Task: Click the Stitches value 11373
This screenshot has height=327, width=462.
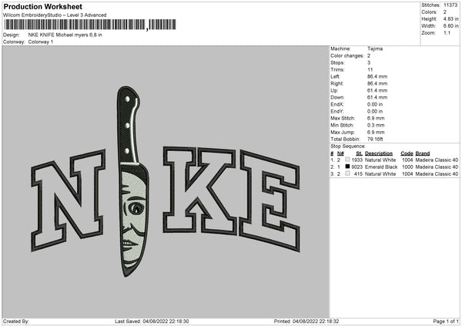Action: [450, 5]
